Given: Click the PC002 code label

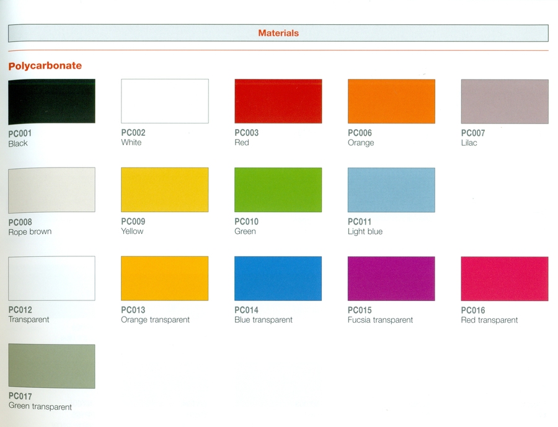Looking at the screenshot, I should (133, 132).
